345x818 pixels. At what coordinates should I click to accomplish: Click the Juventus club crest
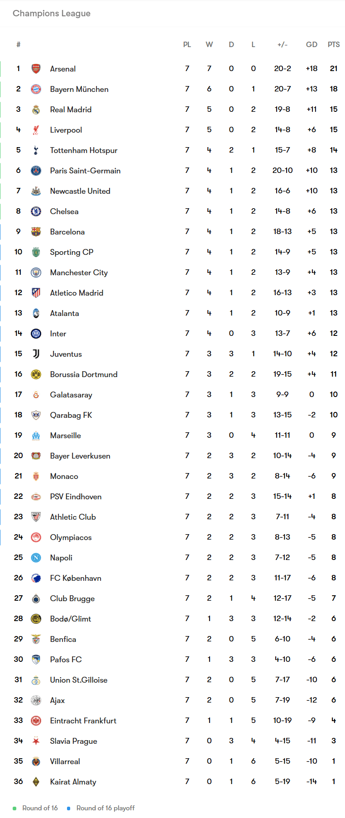tap(36, 354)
